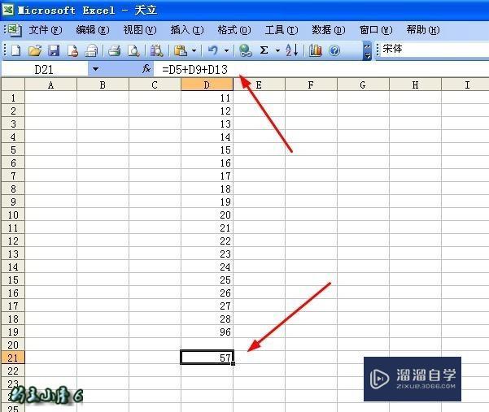Image resolution: width=489 pixels, height=412 pixels.
Task: Select the highlighted column D header
Action: pos(207,85)
